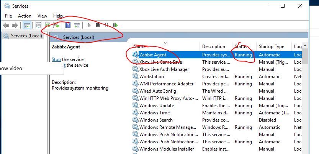This screenshot has width=319, height=154.
Task: Open the View menu
Action: pos(42,16)
